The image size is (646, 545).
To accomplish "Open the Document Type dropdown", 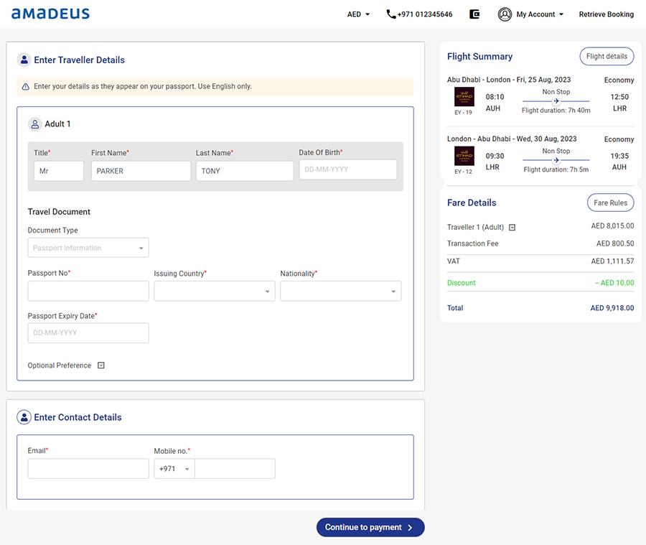I will (x=88, y=247).
